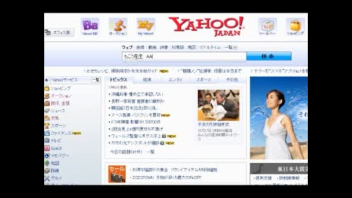This screenshot has width=352, height=198.
Task: Select the スポーツ news tab
Action: coord(204,80)
